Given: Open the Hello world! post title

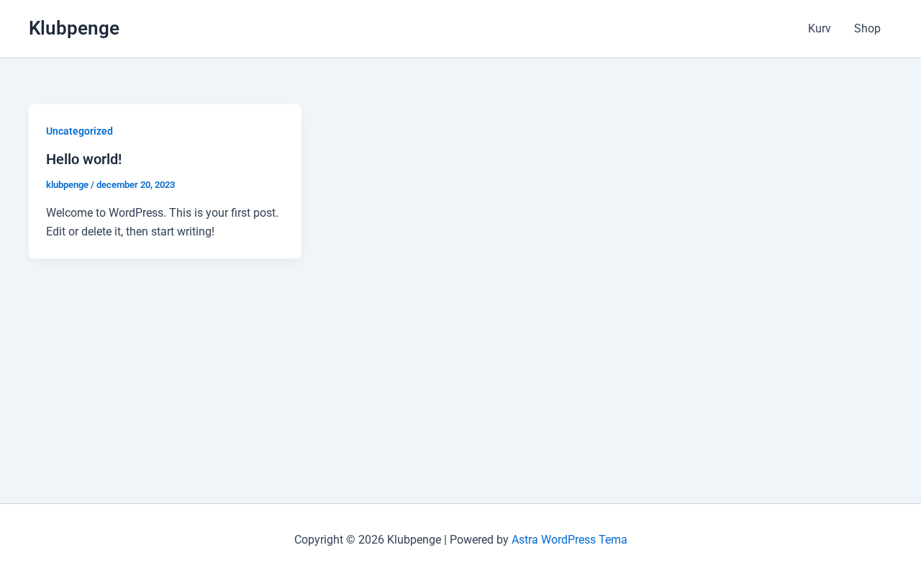Looking at the screenshot, I should click(83, 159).
